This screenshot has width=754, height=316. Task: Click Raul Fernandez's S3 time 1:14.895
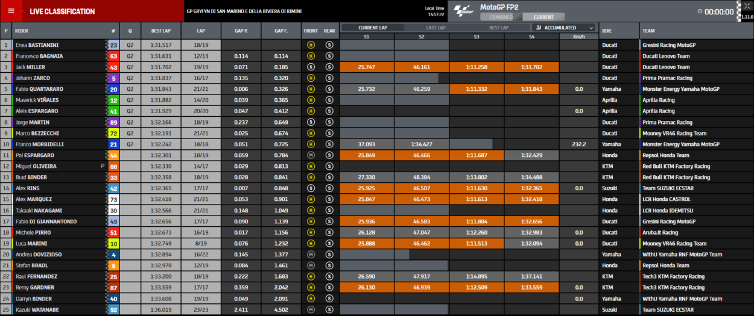pyautogui.click(x=477, y=277)
